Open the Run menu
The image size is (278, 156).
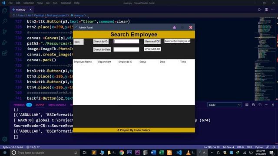55,3
